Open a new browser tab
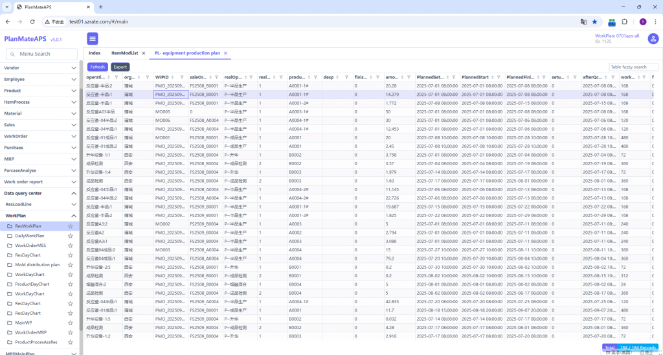663x355 pixels. click(100, 6)
